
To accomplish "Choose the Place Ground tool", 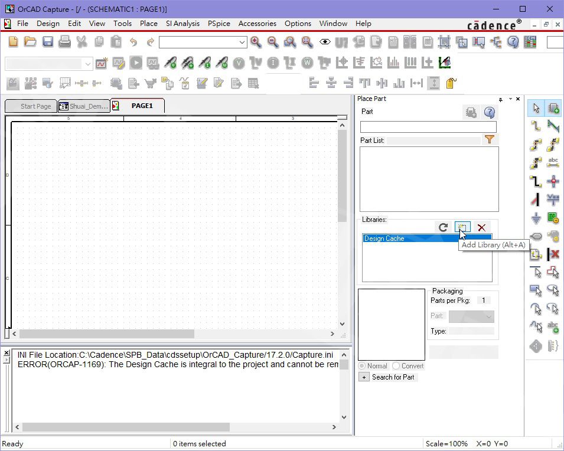I will (536, 218).
